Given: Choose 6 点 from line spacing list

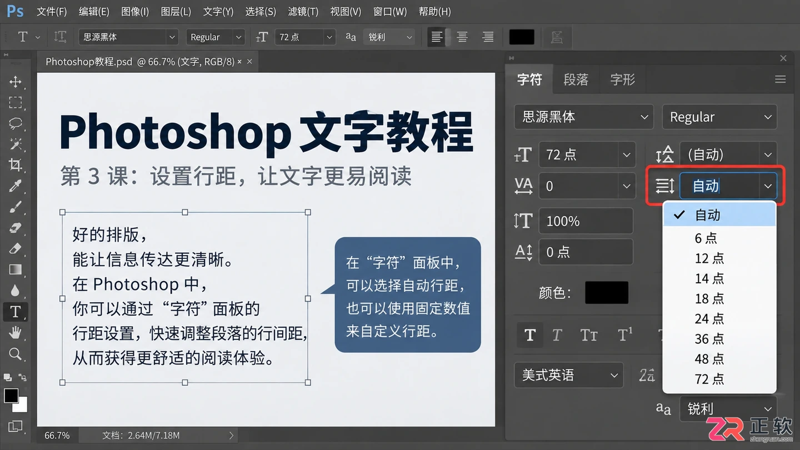Looking at the screenshot, I should pos(719,238).
